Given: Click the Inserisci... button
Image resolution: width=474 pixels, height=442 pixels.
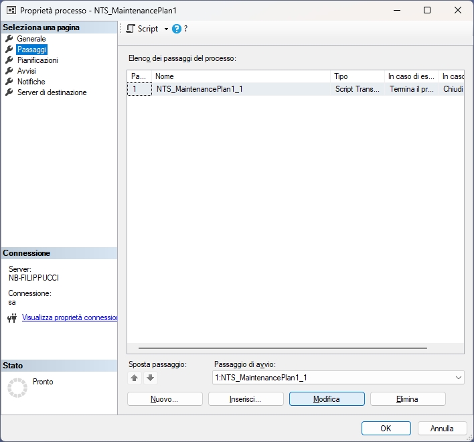Looking at the screenshot, I should [x=246, y=399].
